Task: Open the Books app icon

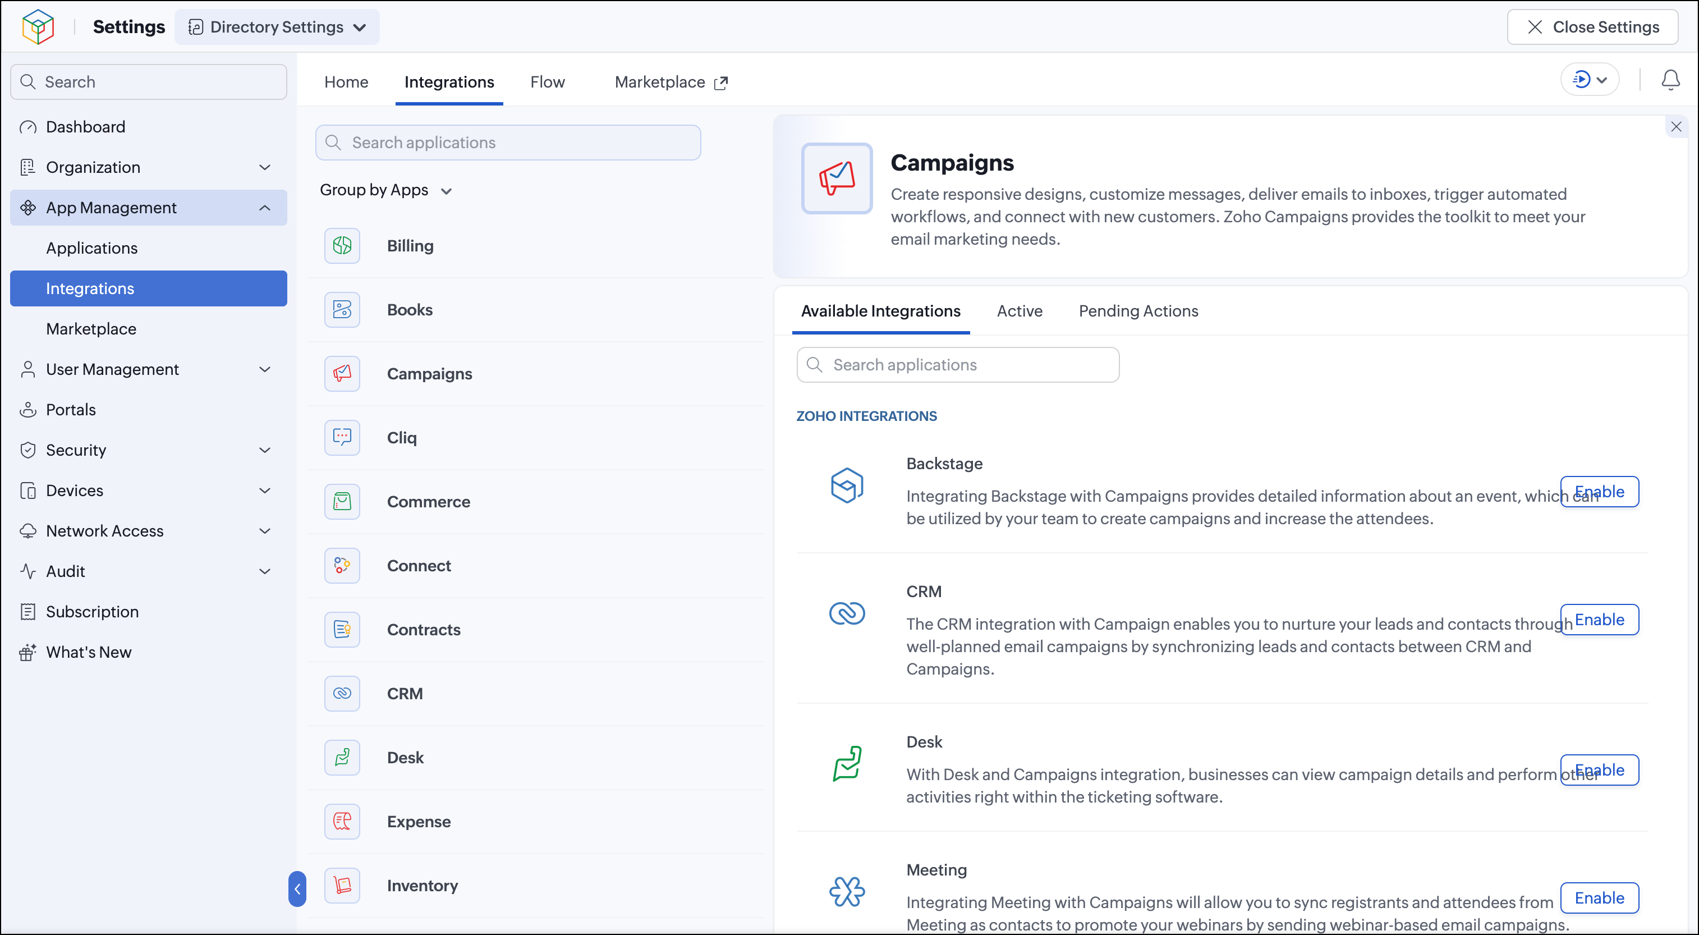Action: [342, 310]
